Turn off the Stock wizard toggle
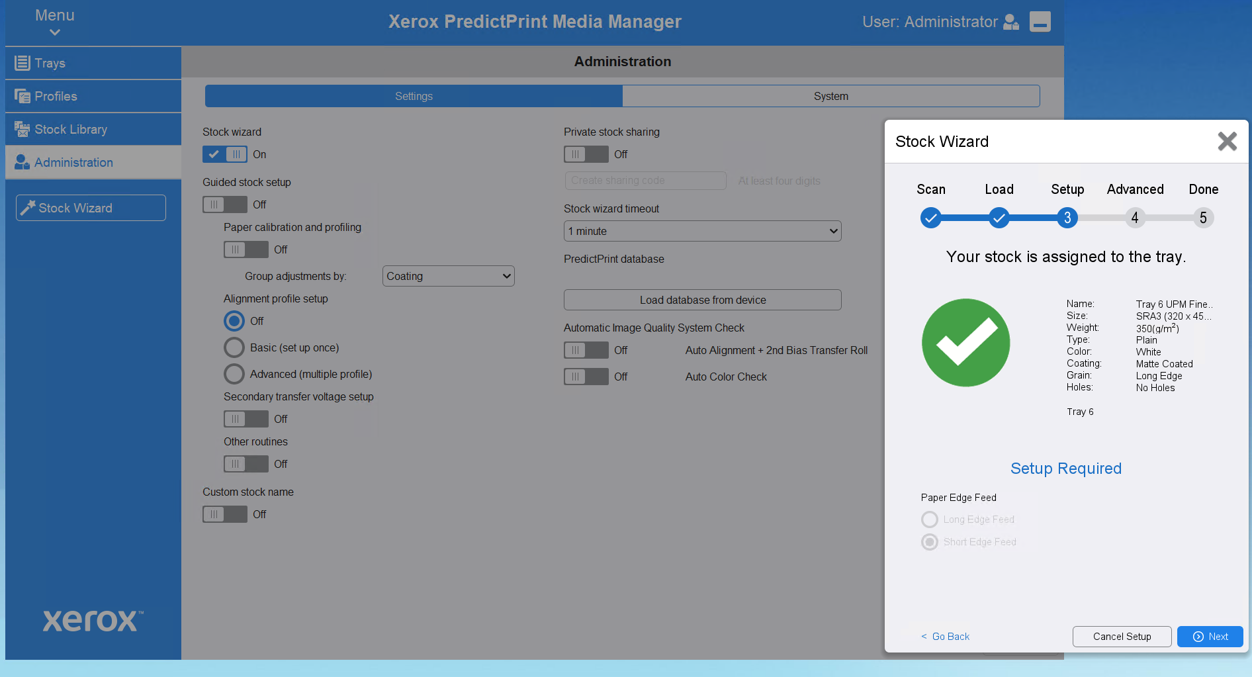 click(225, 154)
